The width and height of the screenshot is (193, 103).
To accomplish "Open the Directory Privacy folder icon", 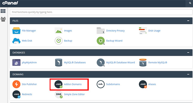I will coord(101,31).
